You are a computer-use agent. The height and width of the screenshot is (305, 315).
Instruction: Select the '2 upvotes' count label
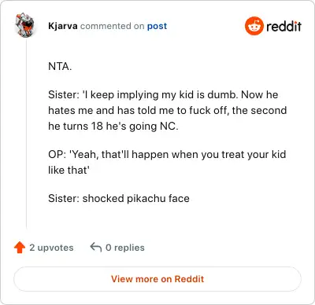click(x=51, y=248)
